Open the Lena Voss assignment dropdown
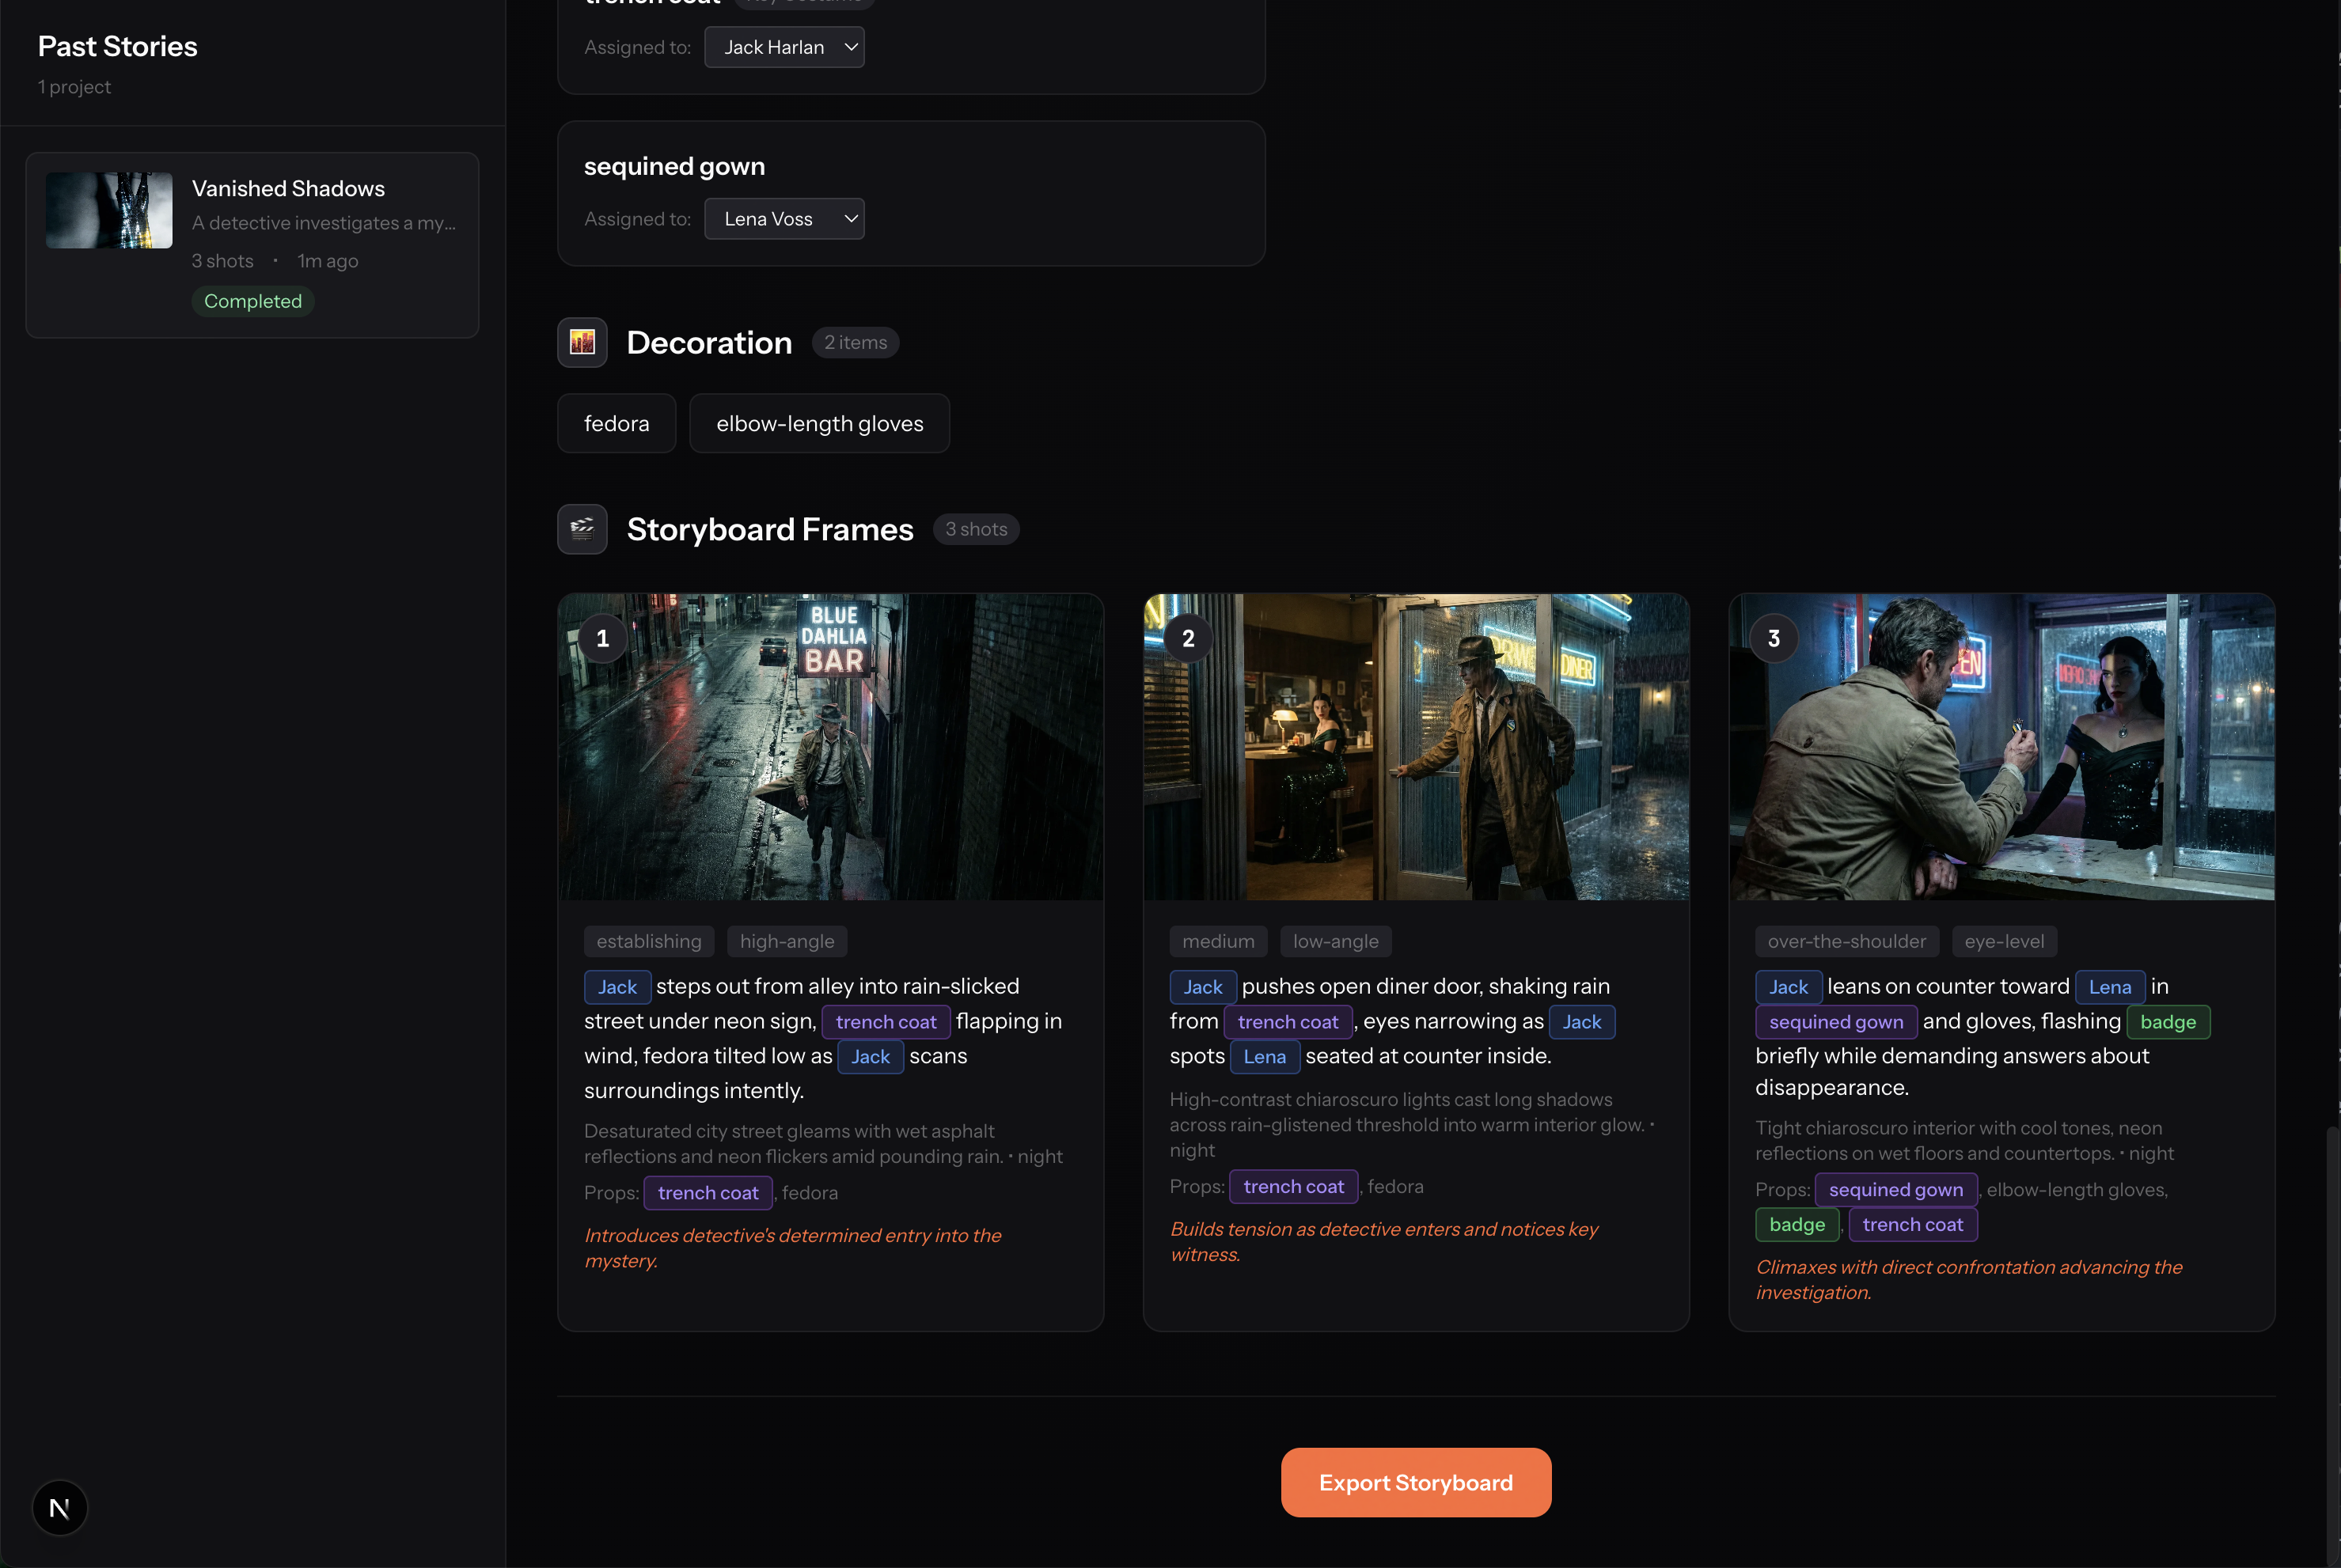 [x=784, y=219]
